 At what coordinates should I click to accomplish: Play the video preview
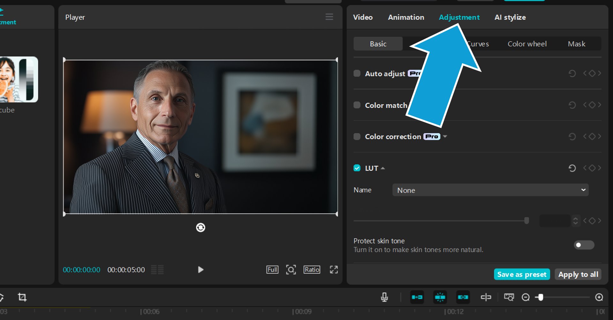[x=201, y=270]
